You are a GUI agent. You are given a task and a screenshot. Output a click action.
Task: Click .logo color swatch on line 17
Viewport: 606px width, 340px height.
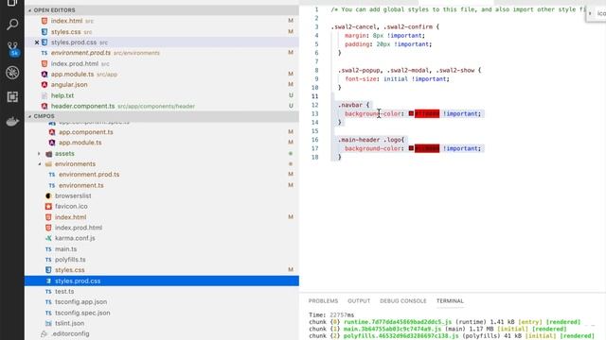click(x=411, y=148)
